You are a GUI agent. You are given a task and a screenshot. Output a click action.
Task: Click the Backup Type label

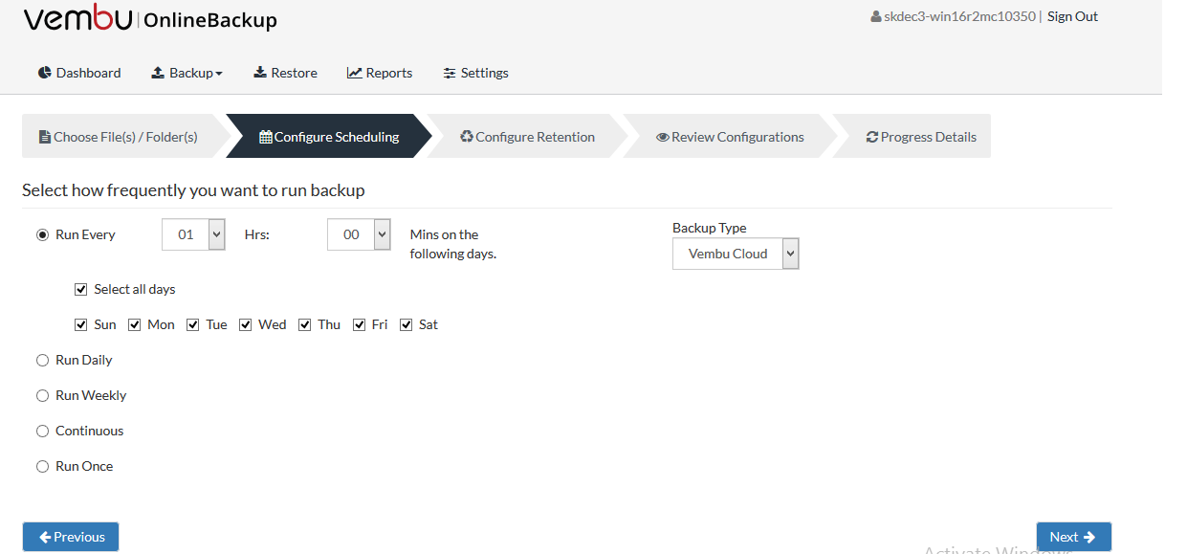pyautogui.click(x=710, y=228)
